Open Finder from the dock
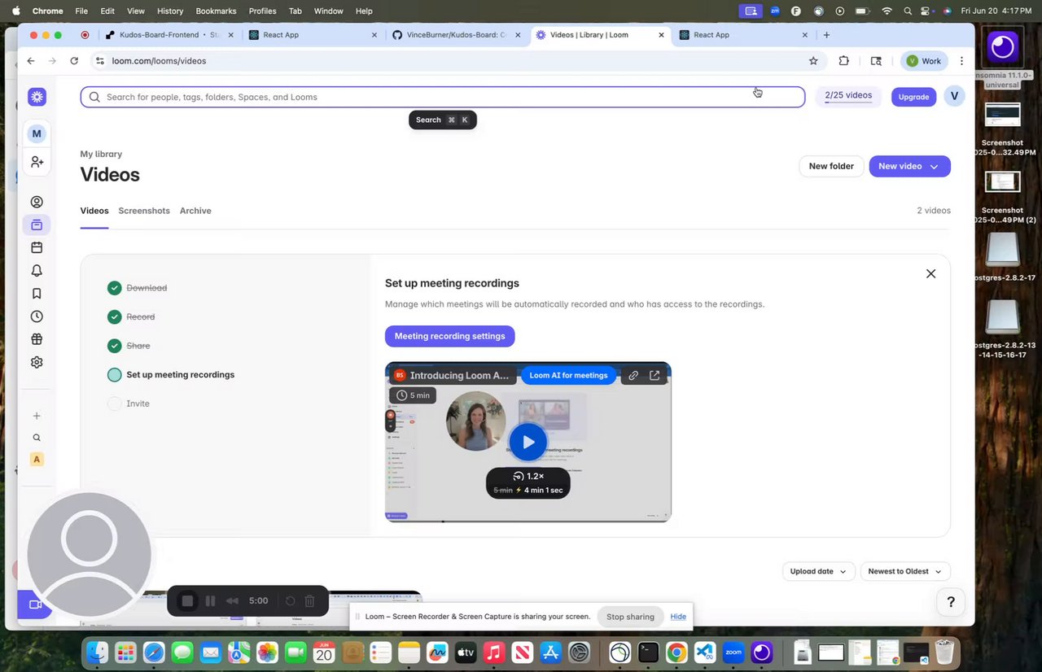The image size is (1042, 672). [x=98, y=652]
